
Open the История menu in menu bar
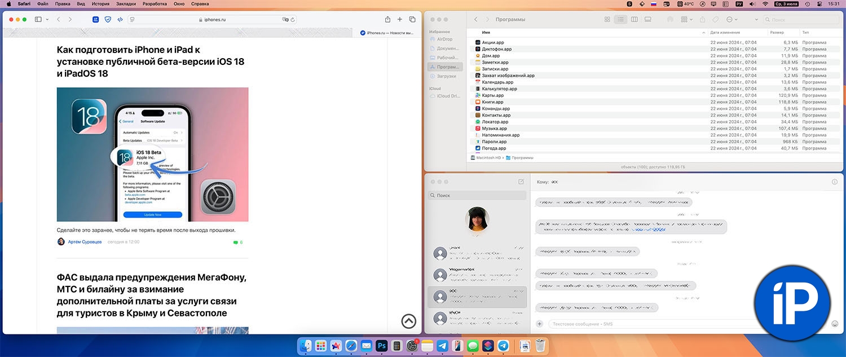(100, 3)
